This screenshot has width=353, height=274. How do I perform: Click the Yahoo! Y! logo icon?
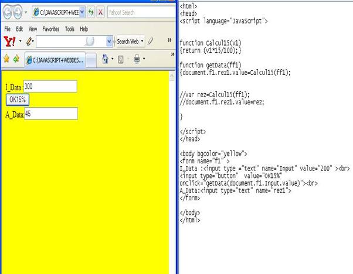[x=10, y=42]
